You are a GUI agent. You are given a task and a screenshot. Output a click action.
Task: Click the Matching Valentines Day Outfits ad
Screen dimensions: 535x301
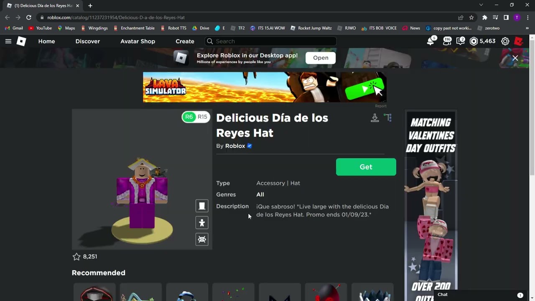click(x=431, y=206)
